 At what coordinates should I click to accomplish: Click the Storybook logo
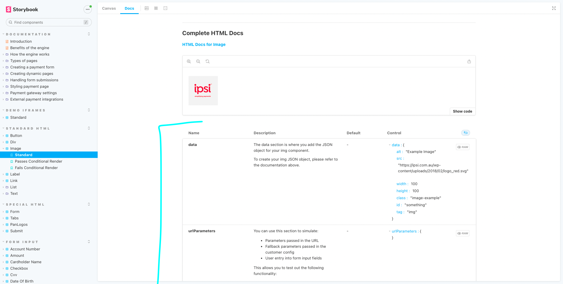pyautogui.click(x=22, y=9)
